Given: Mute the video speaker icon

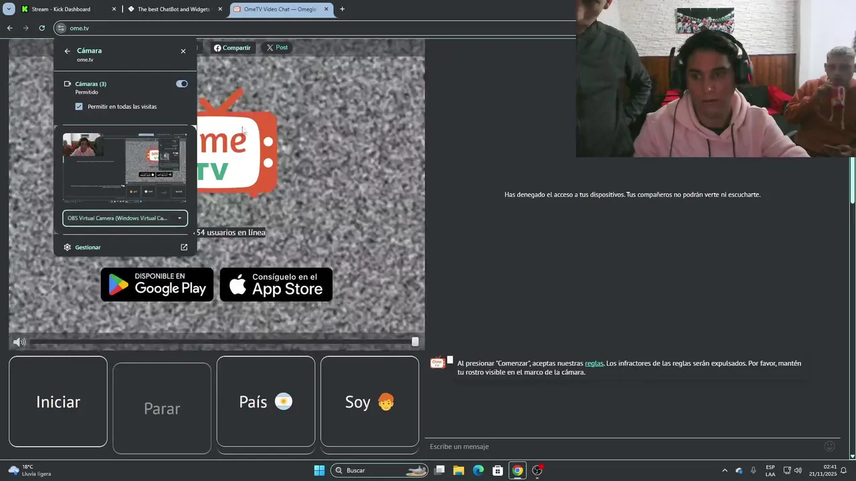Looking at the screenshot, I should [19, 342].
